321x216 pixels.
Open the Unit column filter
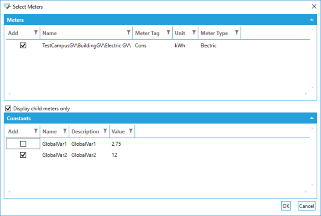194,33
